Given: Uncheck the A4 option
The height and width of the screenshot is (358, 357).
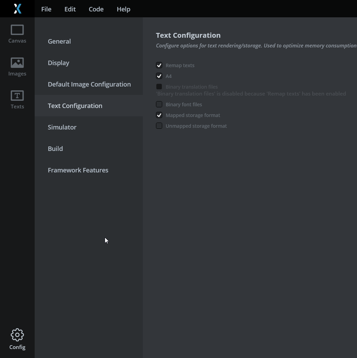Looking at the screenshot, I should tap(159, 76).
